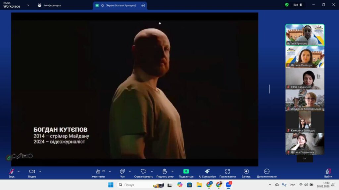The height and width of the screenshot is (190, 339).
Task: Toggle the camera using the Видео button
Action: click(32, 172)
